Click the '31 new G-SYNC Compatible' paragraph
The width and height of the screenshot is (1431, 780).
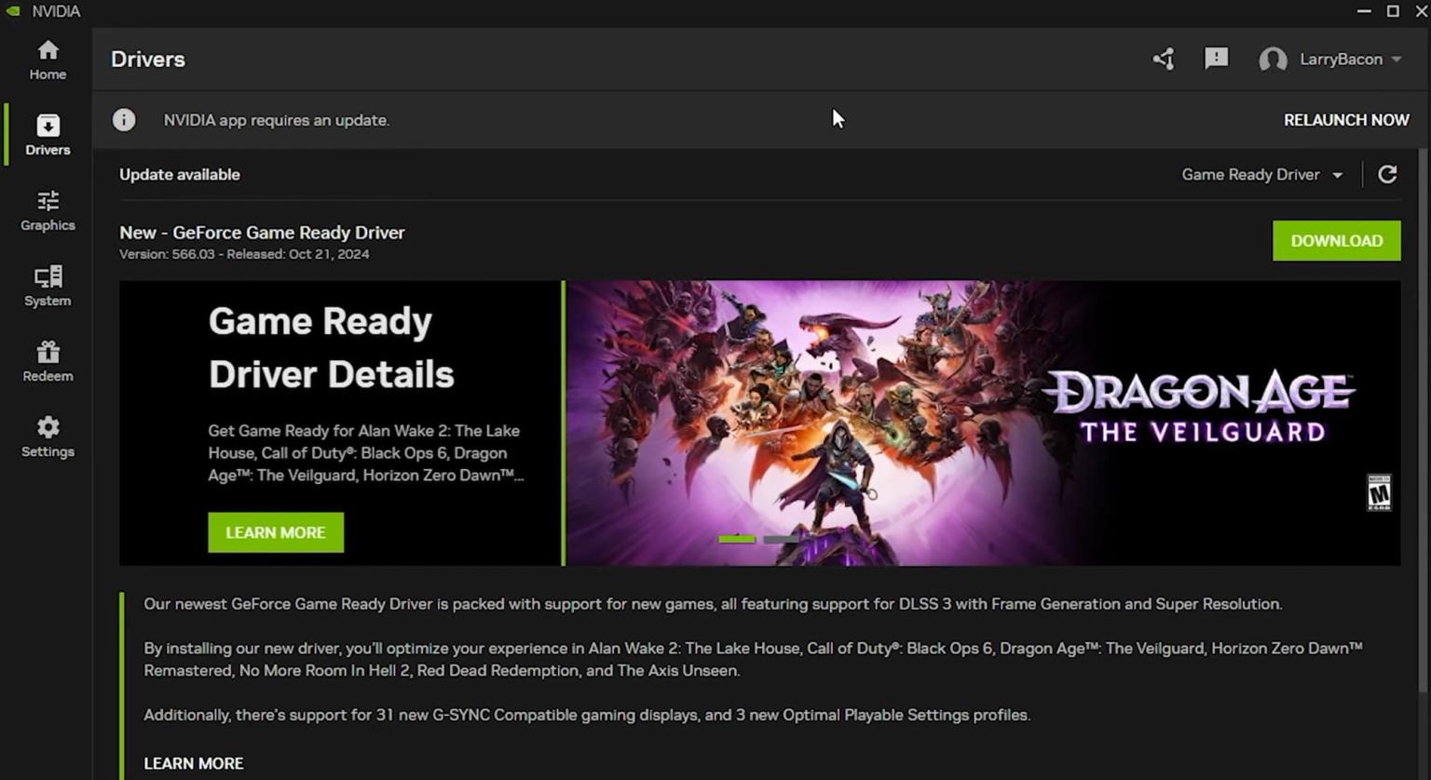click(587, 715)
